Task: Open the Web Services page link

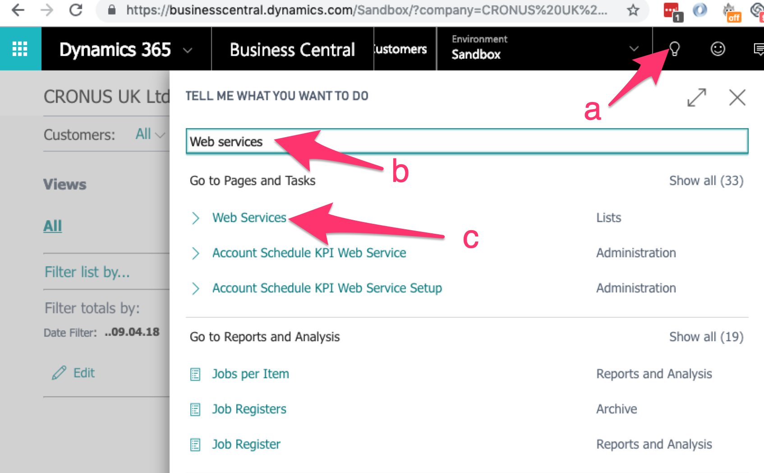Action: (249, 218)
